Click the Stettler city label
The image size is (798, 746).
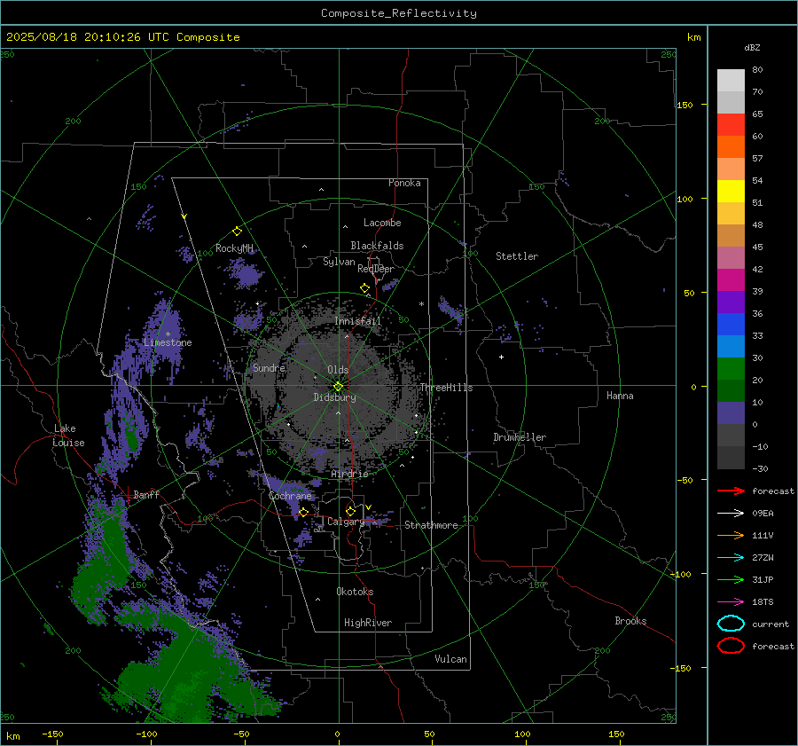[517, 256]
